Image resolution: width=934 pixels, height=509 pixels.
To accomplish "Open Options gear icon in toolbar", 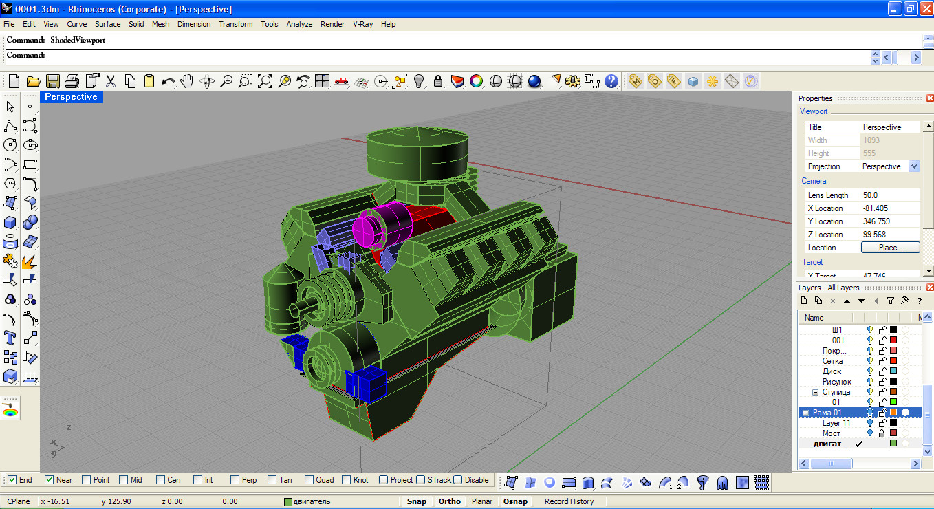I will coord(572,81).
